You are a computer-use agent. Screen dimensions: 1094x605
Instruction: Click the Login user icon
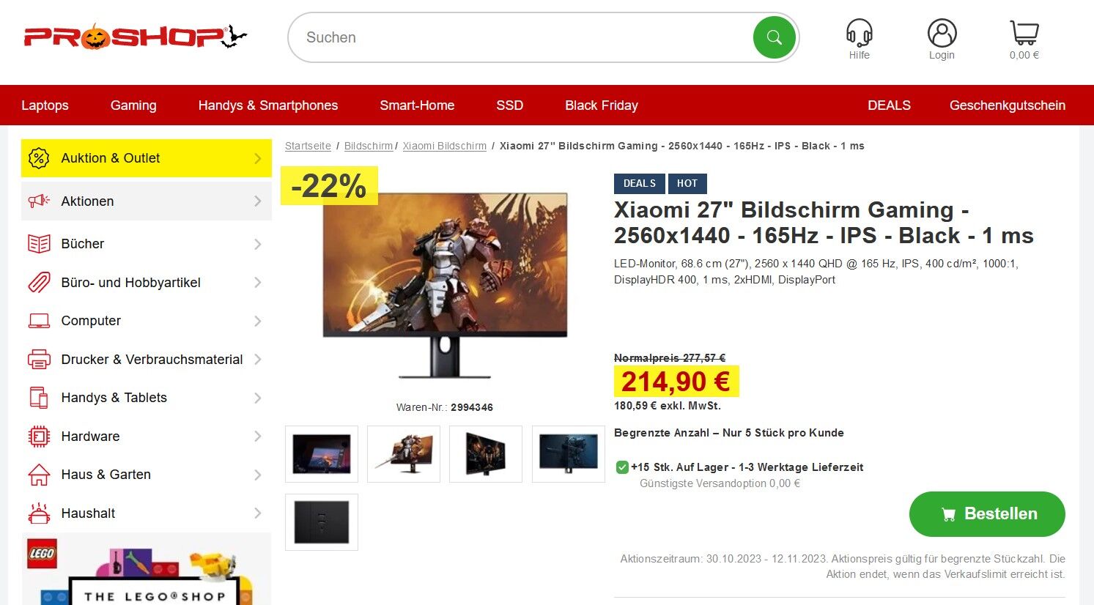click(942, 33)
